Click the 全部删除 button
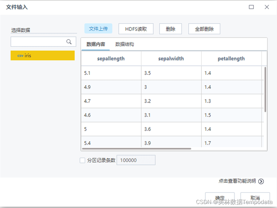The width and height of the screenshot is (277, 208). coord(204,29)
